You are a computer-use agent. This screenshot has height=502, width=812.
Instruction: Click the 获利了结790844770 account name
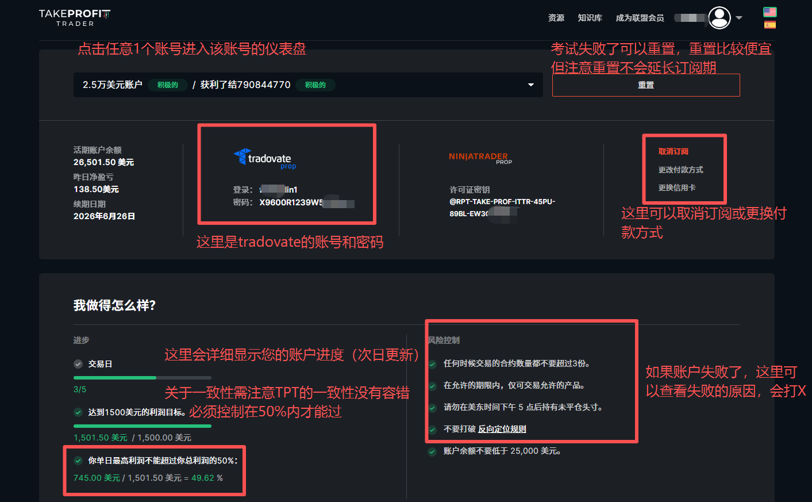click(245, 85)
